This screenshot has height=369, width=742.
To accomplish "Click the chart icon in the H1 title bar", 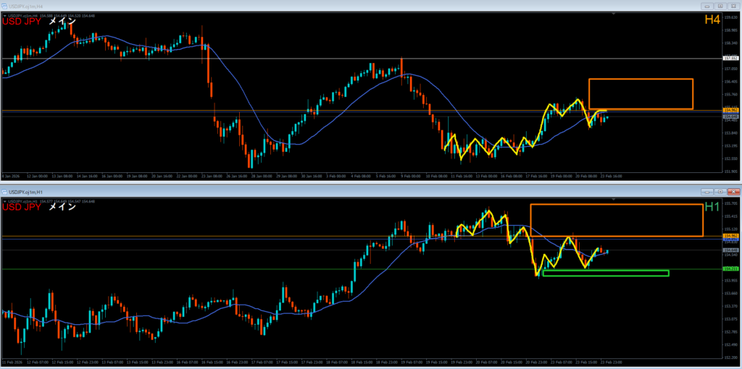I will pos(4,192).
